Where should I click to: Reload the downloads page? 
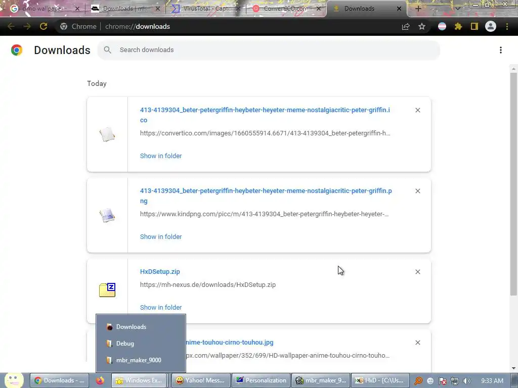44,26
